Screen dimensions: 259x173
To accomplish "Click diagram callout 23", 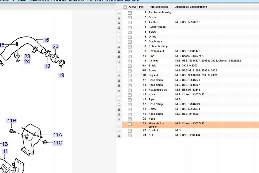I will [x=27, y=56].
